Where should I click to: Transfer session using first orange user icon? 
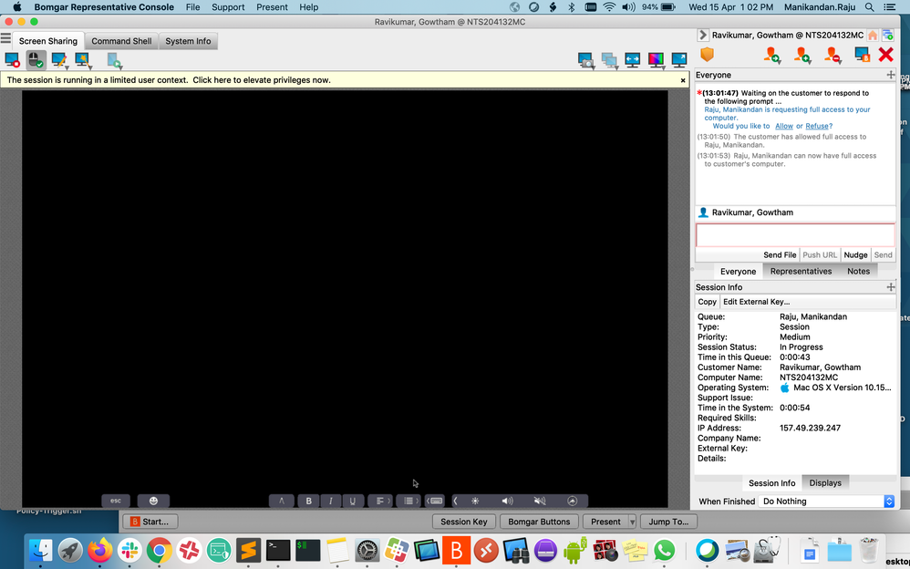tap(772, 55)
